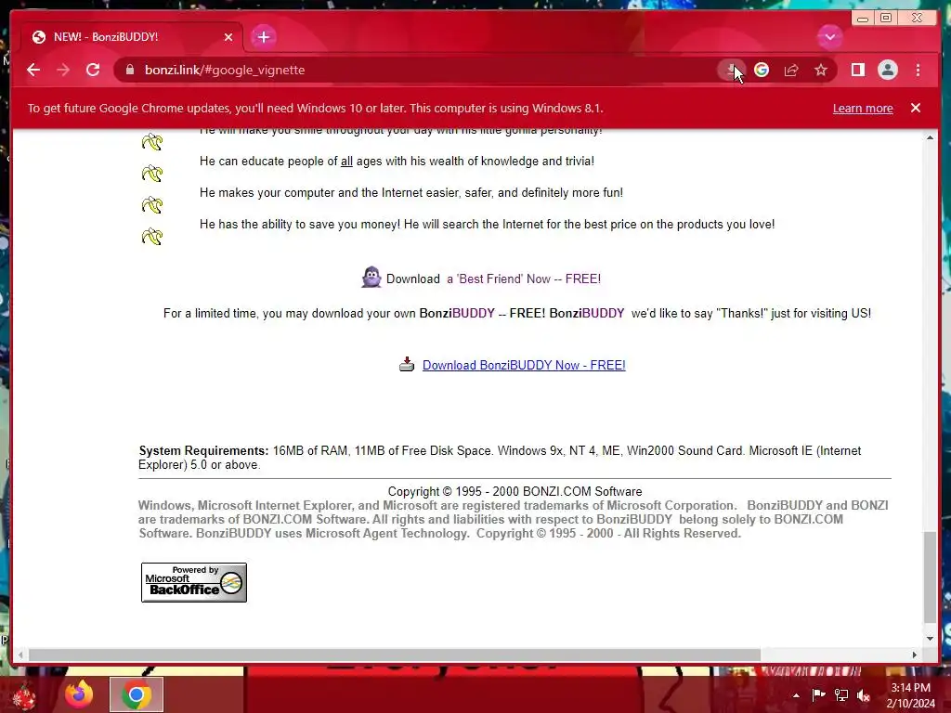Open the downloads icon in the toolbar

tap(731, 70)
